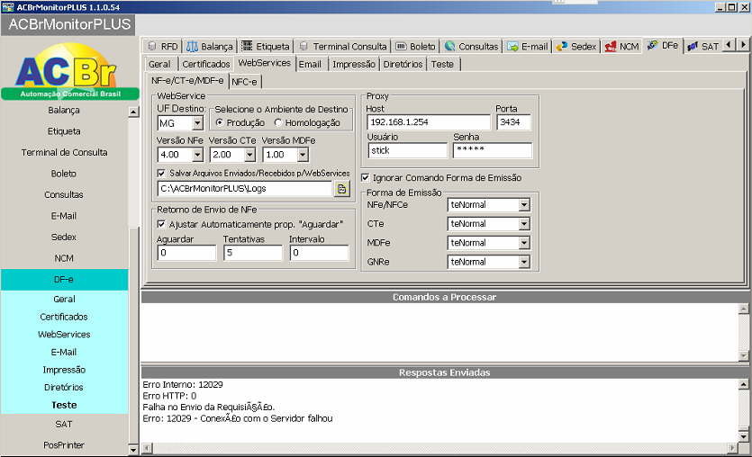This screenshot has width=752, height=457.
Task: Open the NFC-e sub-tab
Action: click(x=244, y=82)
